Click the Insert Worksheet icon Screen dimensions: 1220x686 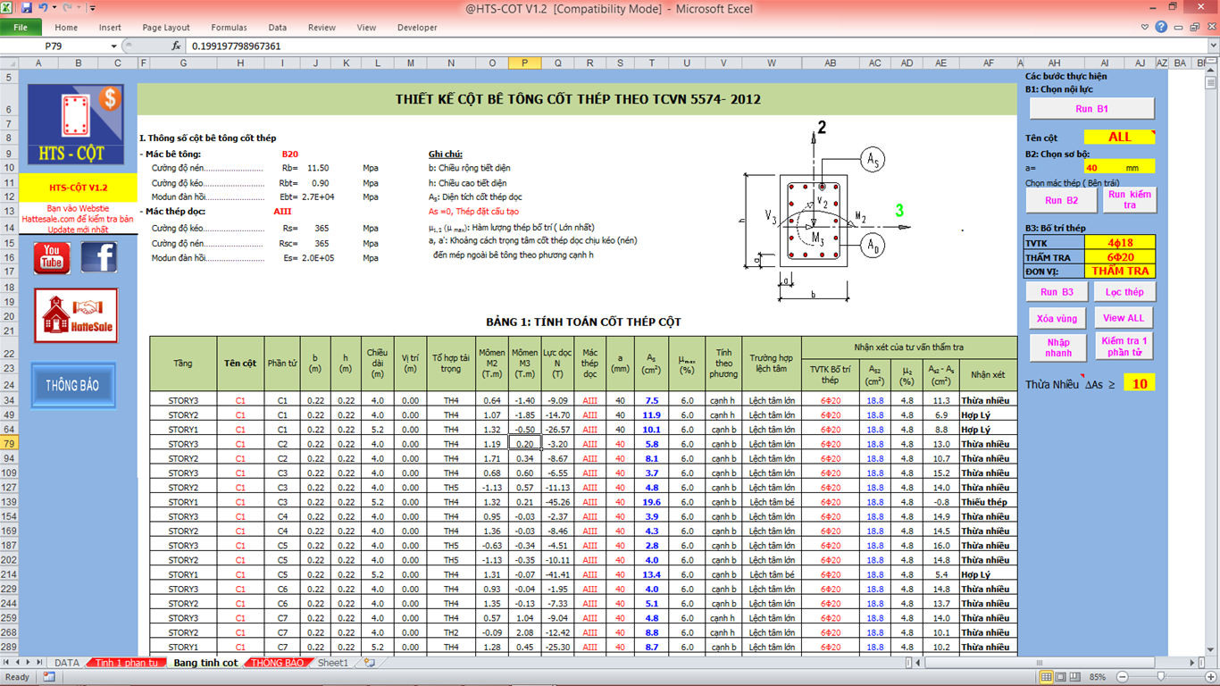(369, 663)
